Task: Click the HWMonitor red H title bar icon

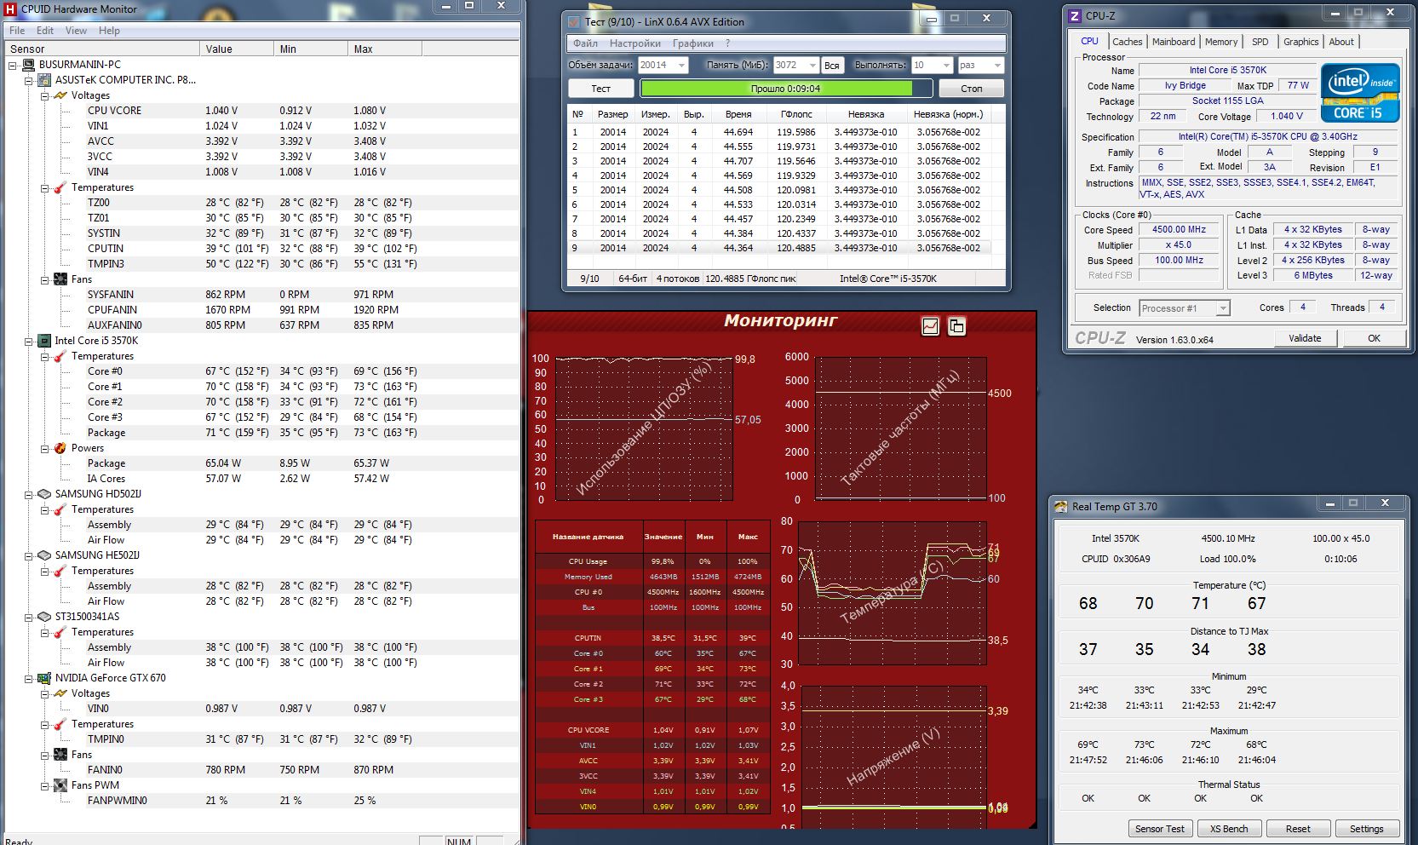Action: 10,9
